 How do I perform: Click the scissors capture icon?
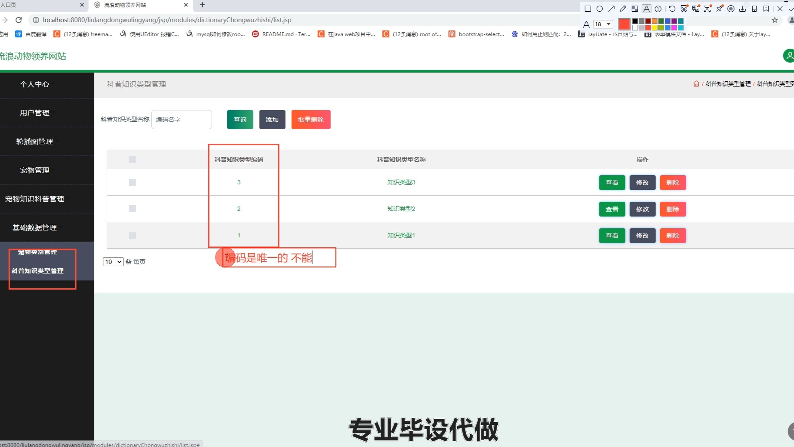click(x=684, y=9)
